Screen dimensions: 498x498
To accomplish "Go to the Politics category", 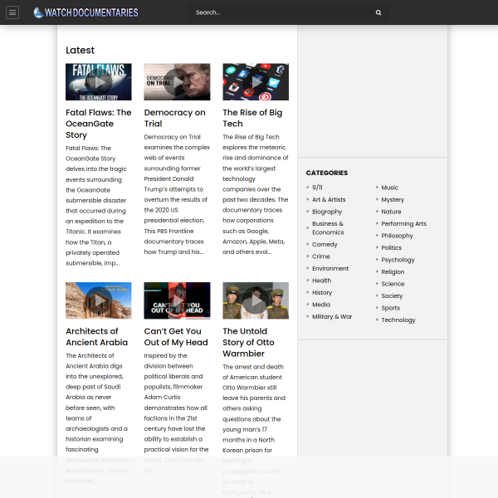I will point(391,247).
